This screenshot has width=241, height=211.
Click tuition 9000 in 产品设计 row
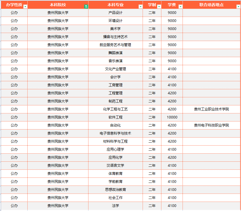click(172, 13)
